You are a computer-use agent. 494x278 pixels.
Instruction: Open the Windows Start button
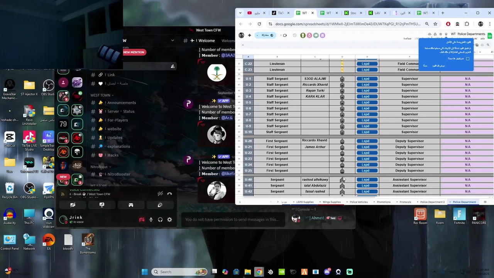click(145, 272)
